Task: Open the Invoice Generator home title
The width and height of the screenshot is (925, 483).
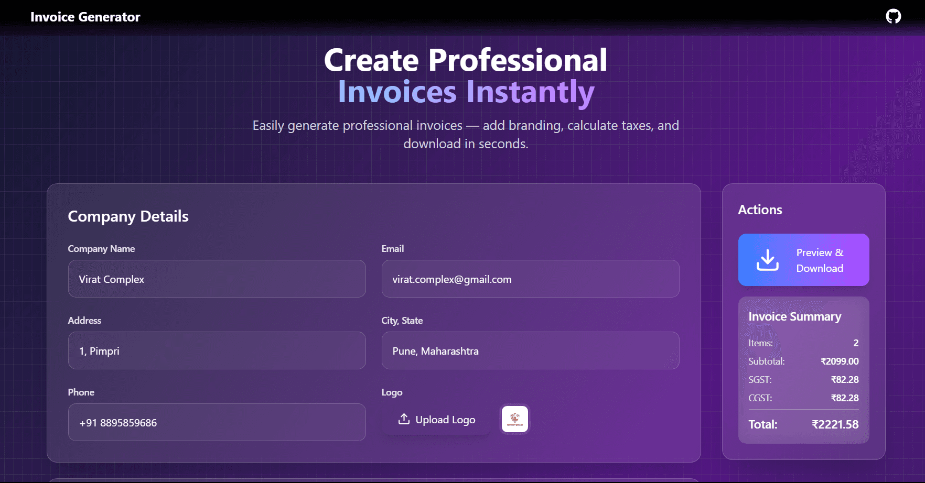Action: (85, 16)
